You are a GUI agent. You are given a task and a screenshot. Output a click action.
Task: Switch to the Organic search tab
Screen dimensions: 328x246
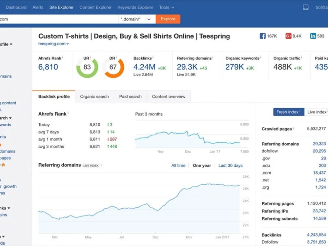[x=94, y=97]
